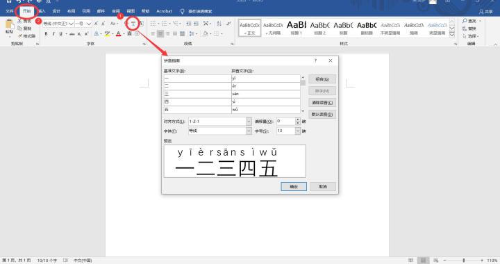Screen dimensions: 500x264
Task: Click the Shading paint bucket icon
Action: pyautogui.click(x=206, y=34)
